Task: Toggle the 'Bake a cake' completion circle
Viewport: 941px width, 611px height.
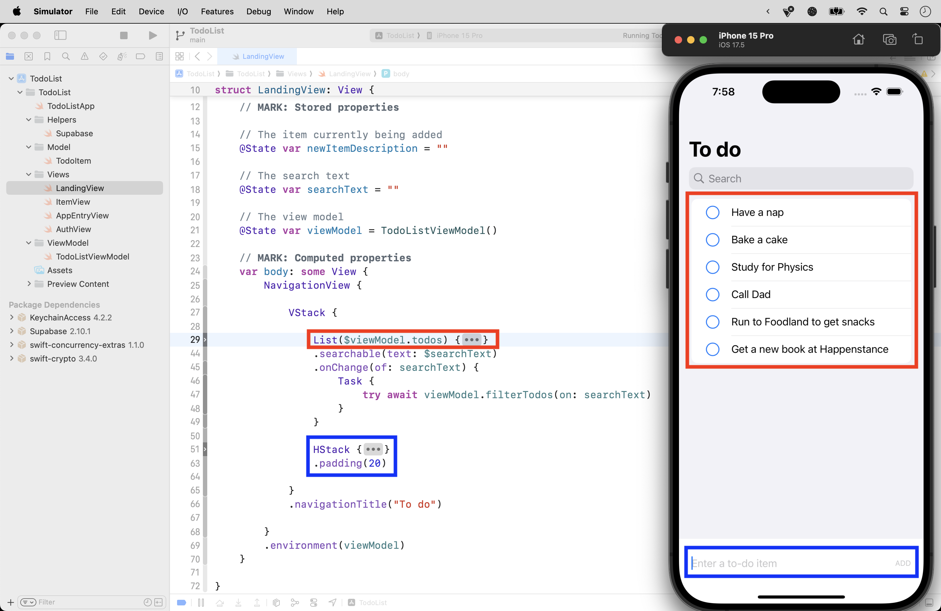Action: (x=713, y=240)
